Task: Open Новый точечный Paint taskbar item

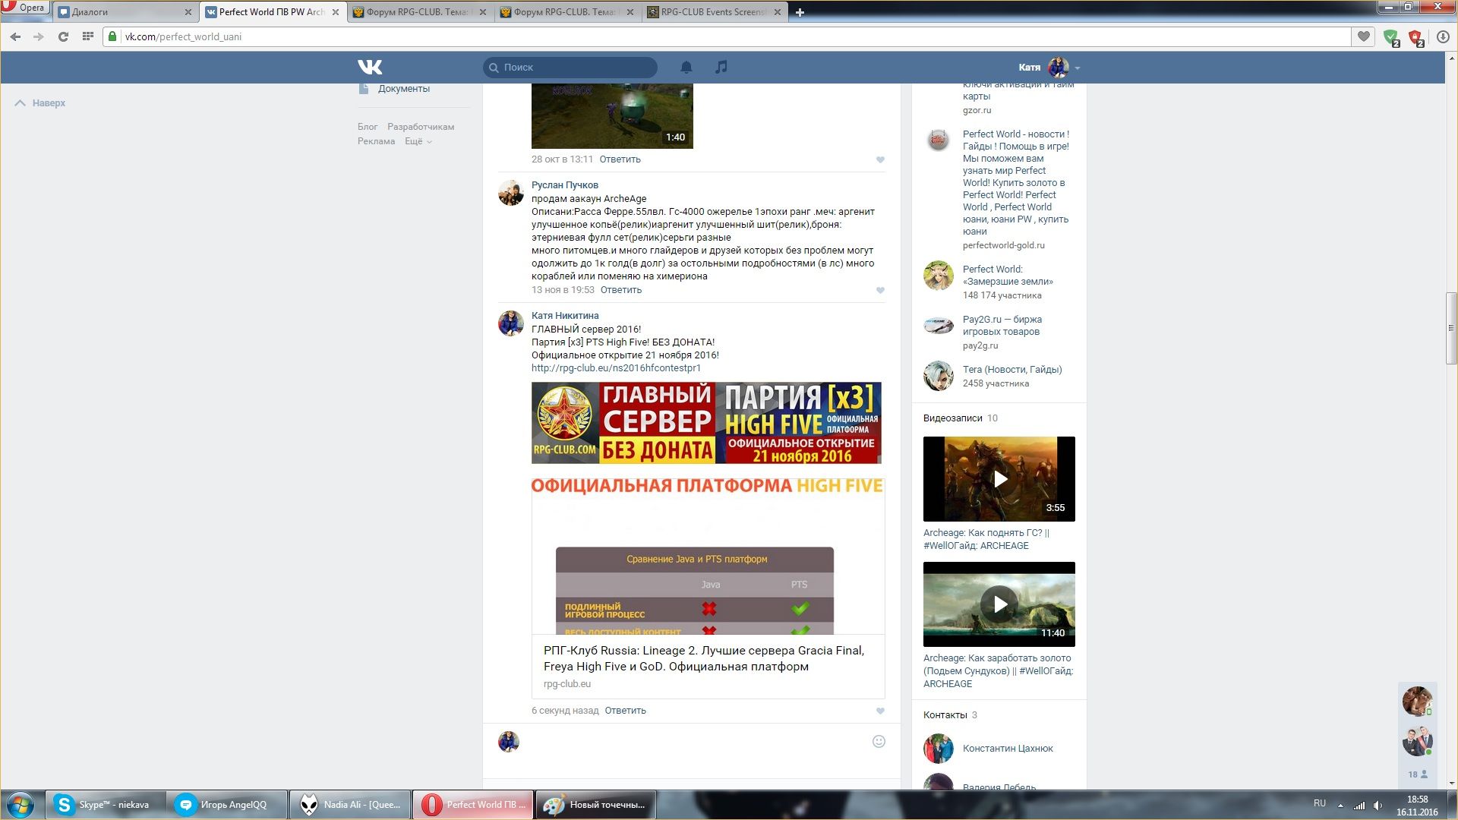Action: 595,805
